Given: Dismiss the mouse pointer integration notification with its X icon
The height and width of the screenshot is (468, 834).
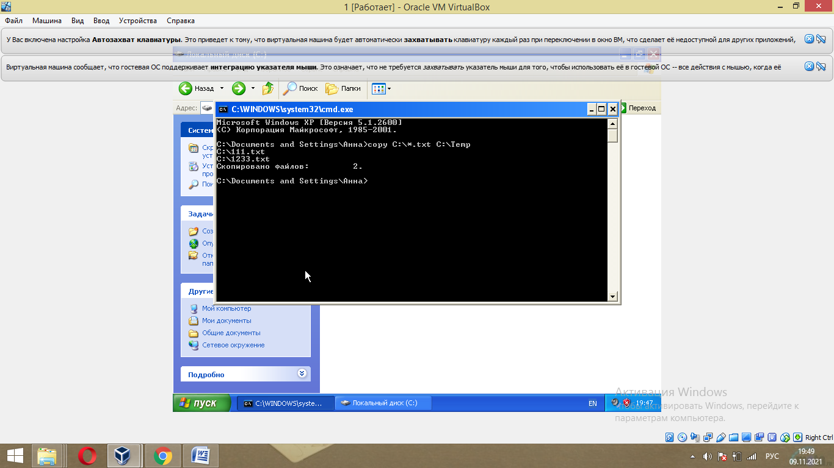Looking at the screenshot, I should (x=809, y=66).
